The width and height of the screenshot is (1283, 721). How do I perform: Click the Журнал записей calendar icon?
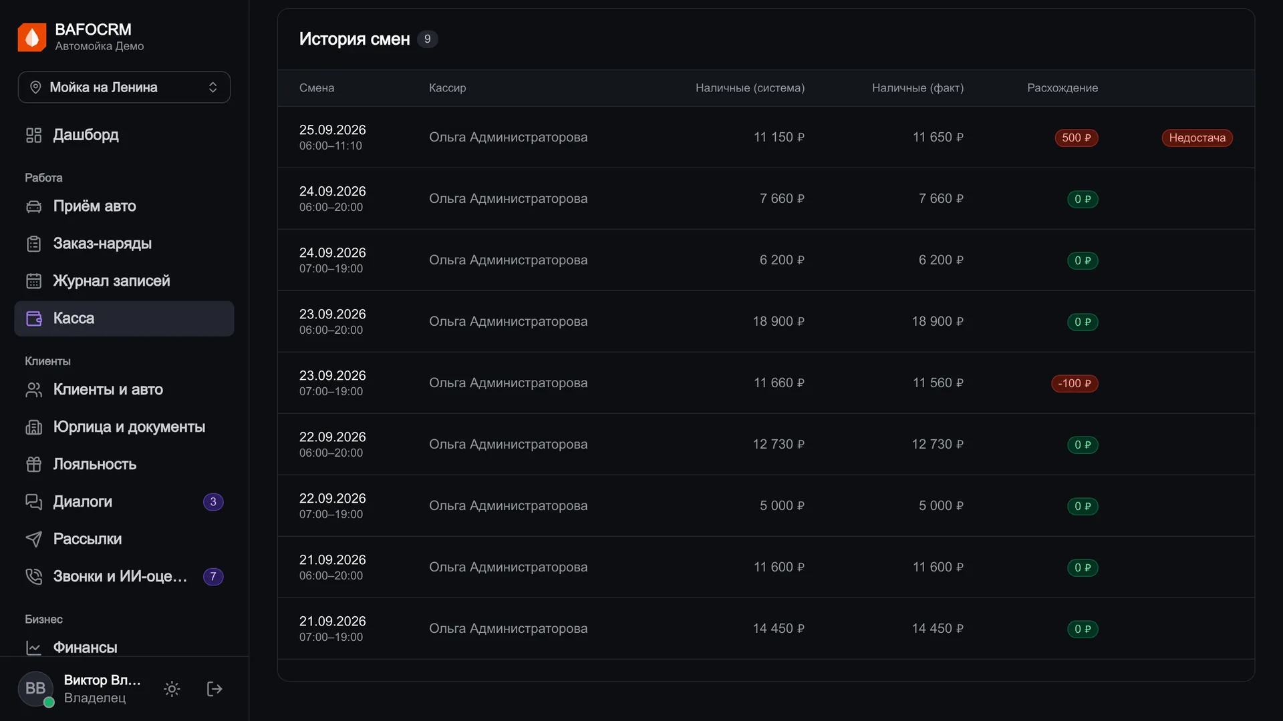pyautogui.click(x=33, y=281)
